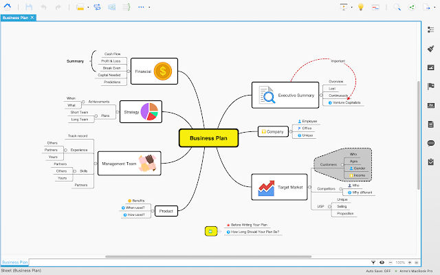Open the zoom percentage dropdown

(400, 263)
